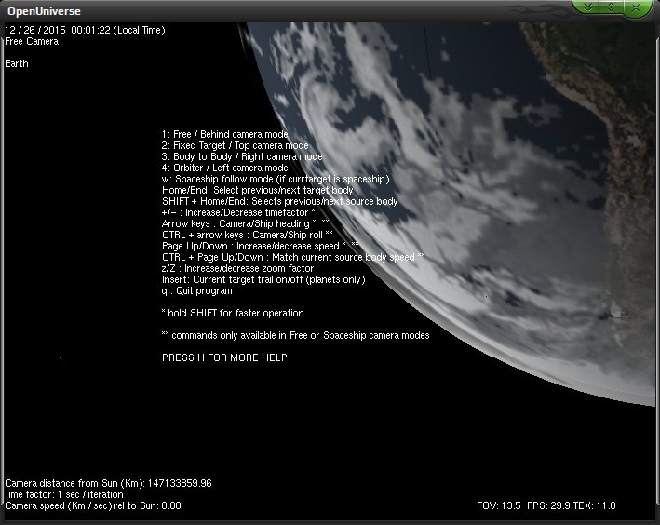Screen dimensions: 660x525
Task: Click the 'Time factor: 1 sec / iteration' readout
Action: pyautogui.click(x=64, y=494)
